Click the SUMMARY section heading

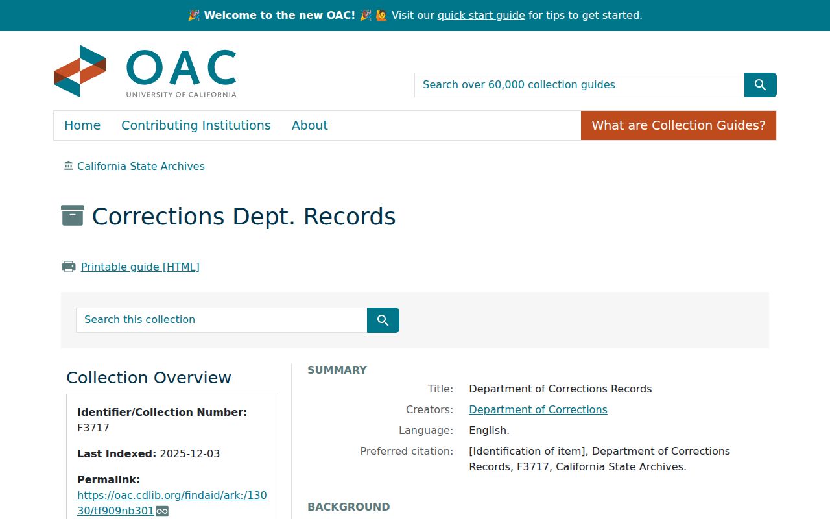337,370
